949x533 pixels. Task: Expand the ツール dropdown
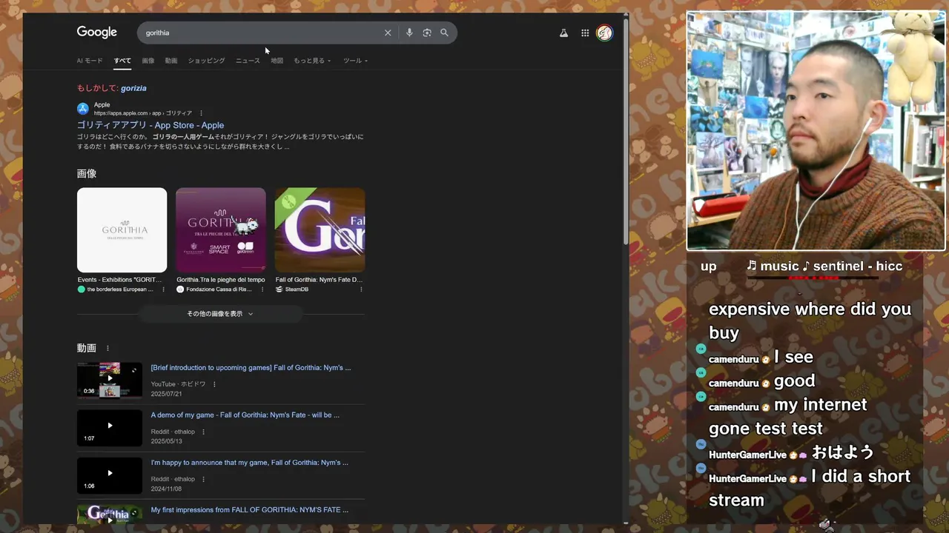click(355, 61)
